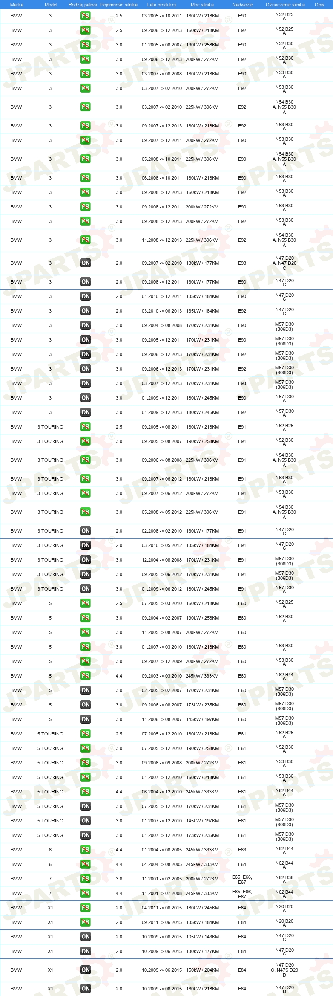Image resolution: width=333 pixels, height=996 pixels.
Task: Click diesel ON icon in the 09.2004 -> 08.2008 row
Action: (85, 325)
